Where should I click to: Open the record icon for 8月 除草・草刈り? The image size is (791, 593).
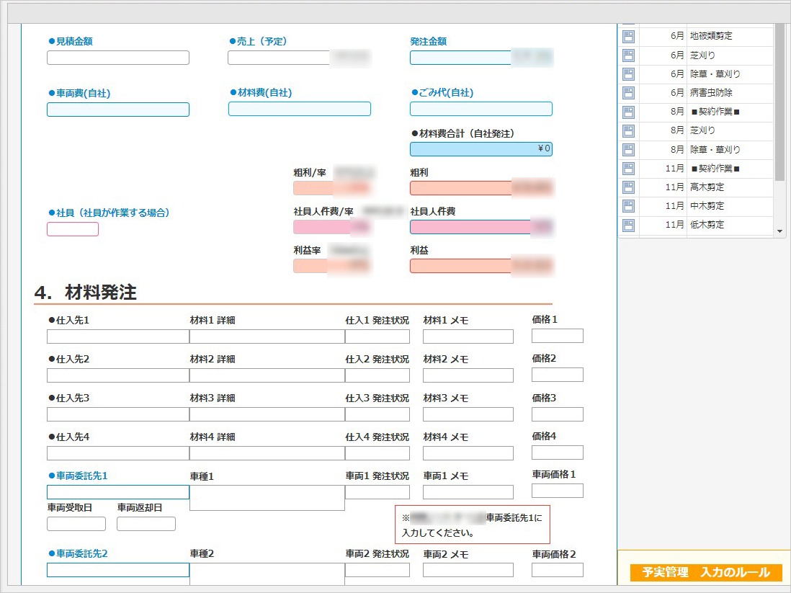[628, 150]
